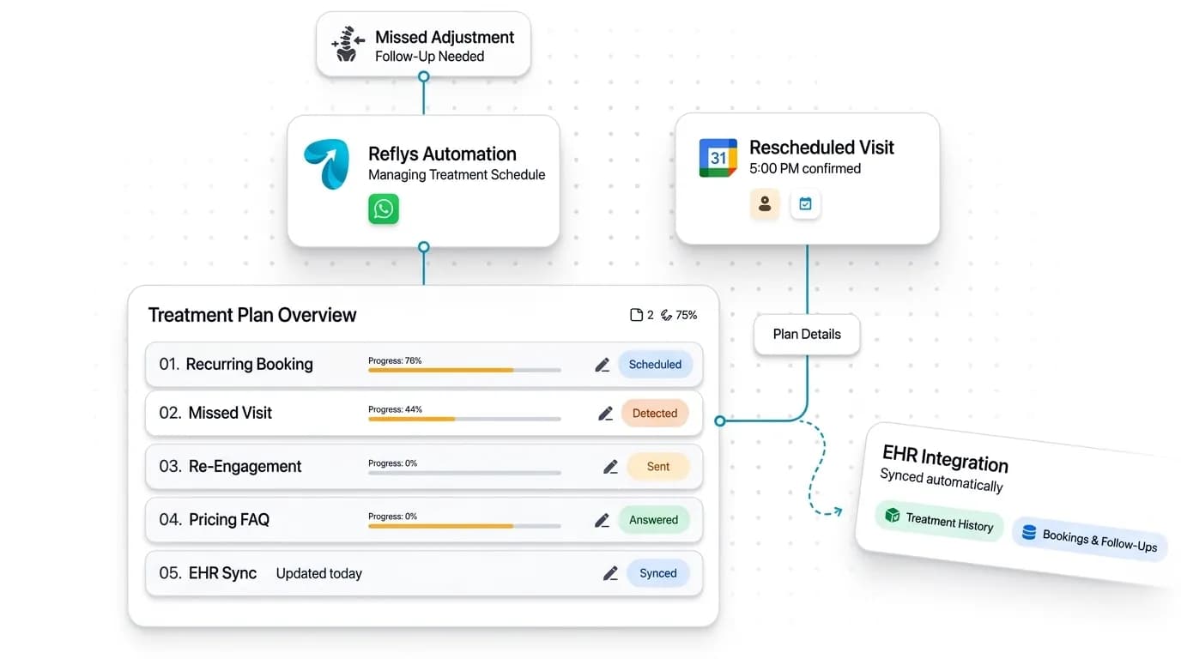This screenshot has width=1181, height=659.
Task: Click the blue database icon on Bookings & Follow-Ups
Action: pos(1028,532)
